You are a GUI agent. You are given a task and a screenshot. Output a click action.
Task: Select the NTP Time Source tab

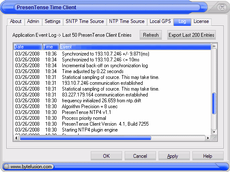point(127,22)
